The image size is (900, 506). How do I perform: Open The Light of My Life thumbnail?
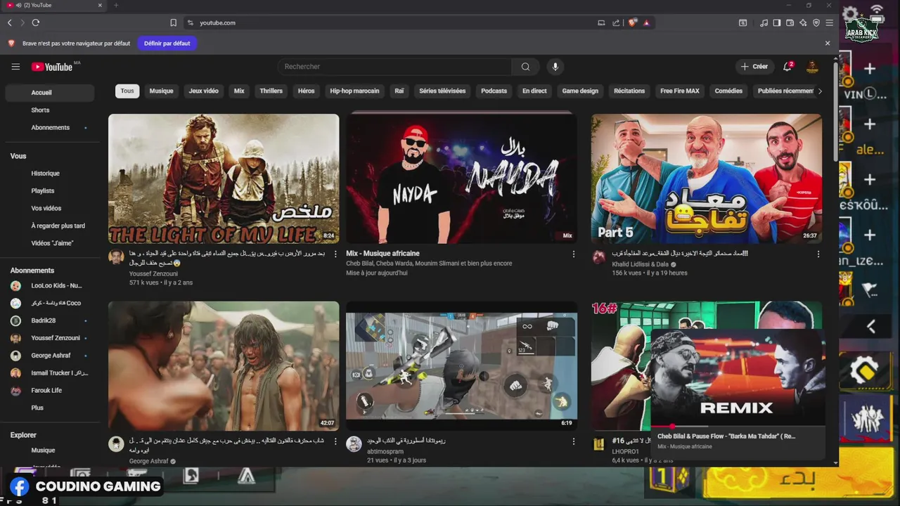pyautogui.click(x=224, y=179)
